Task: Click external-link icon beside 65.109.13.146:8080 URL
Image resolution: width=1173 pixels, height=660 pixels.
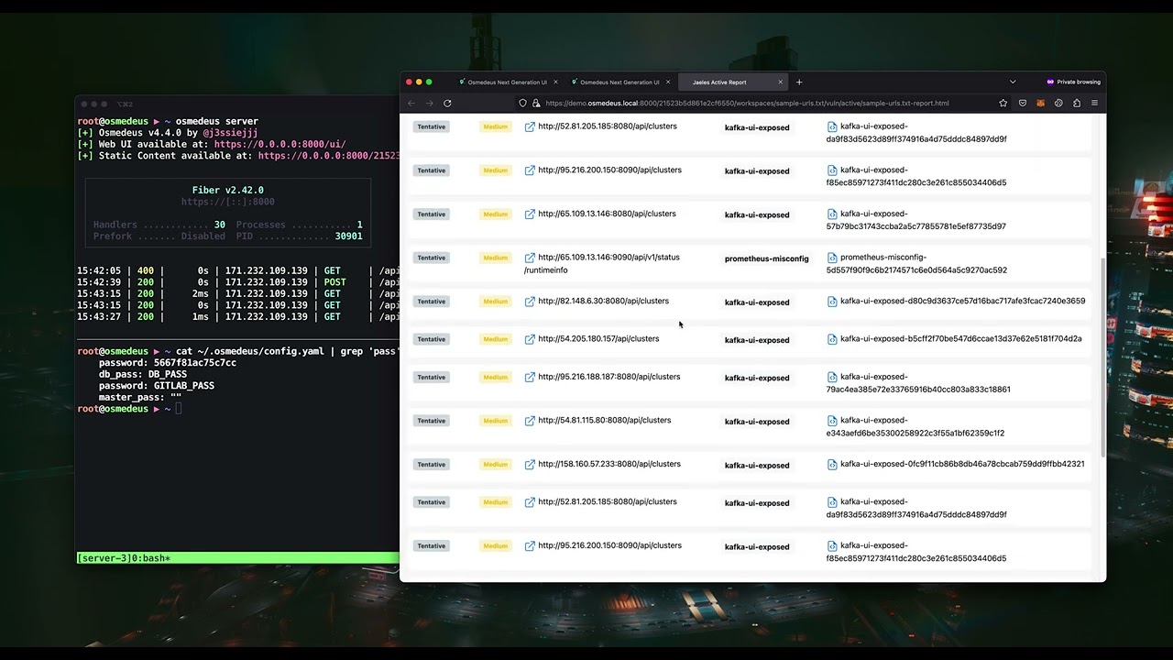Action: tap(530, 214)
